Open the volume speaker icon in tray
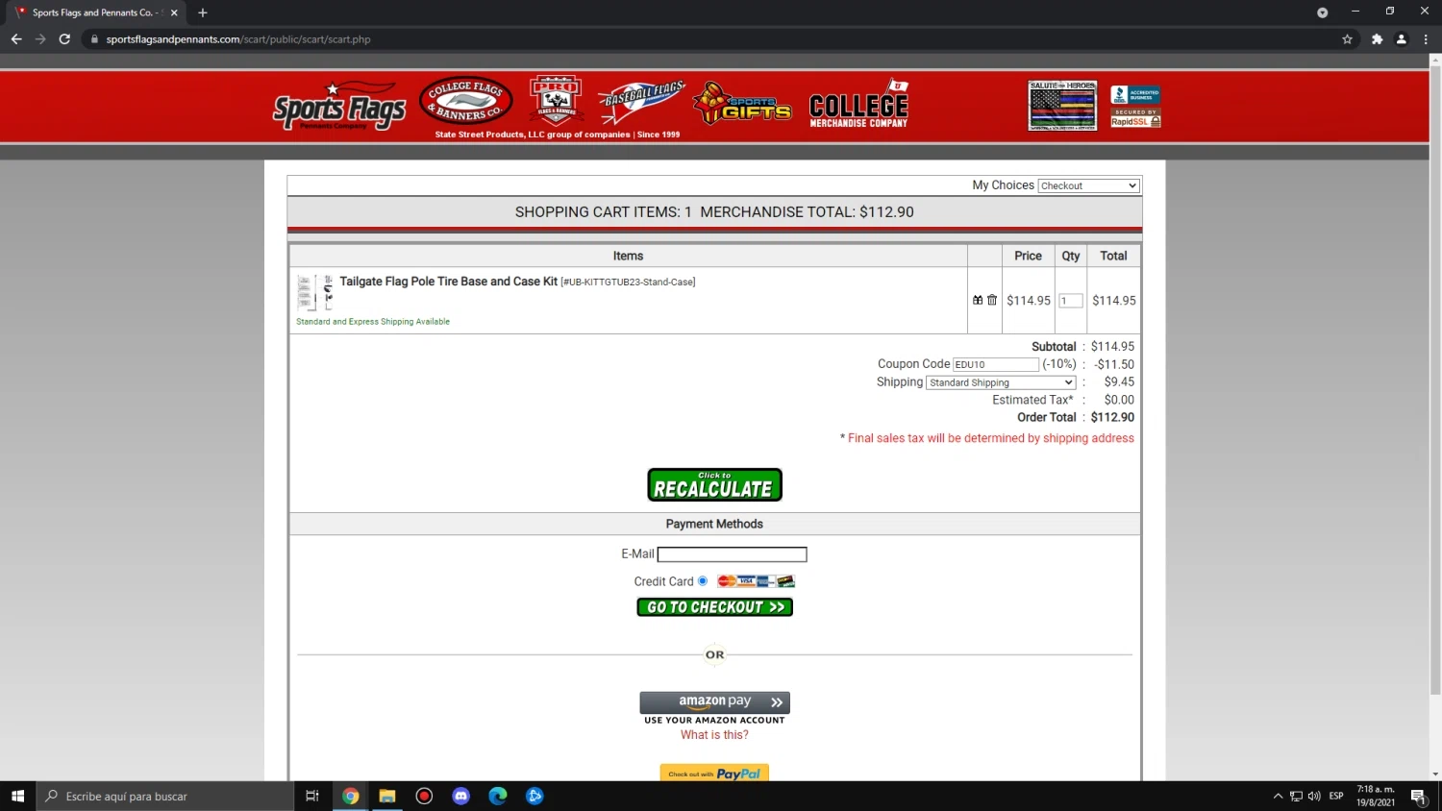 tap(1314, 796)
